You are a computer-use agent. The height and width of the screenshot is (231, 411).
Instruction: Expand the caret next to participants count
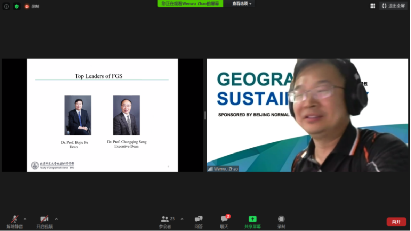click(182, 219)
